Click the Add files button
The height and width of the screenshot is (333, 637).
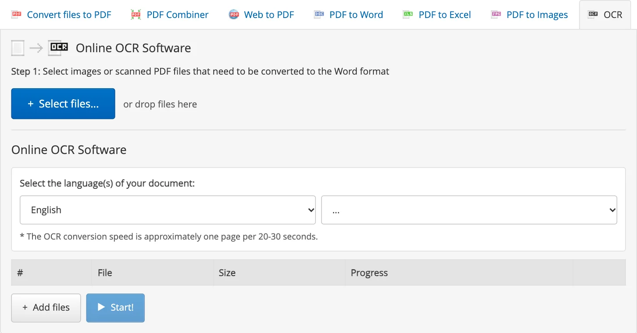tap(46, 308)
